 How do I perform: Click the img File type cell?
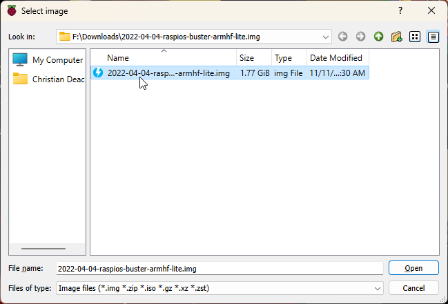(x=289, y=73)
